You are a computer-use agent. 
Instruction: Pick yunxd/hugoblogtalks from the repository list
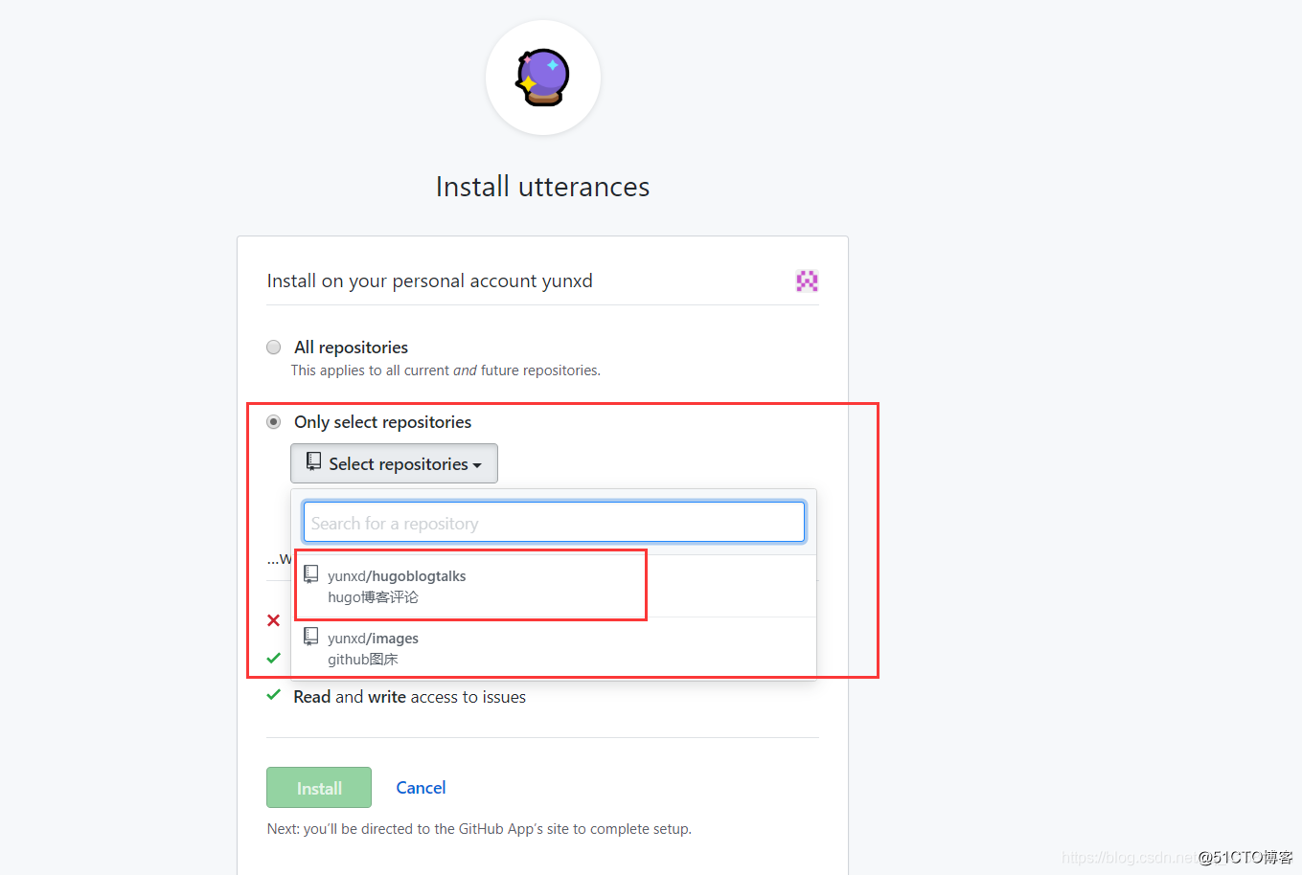click(397, 576)
